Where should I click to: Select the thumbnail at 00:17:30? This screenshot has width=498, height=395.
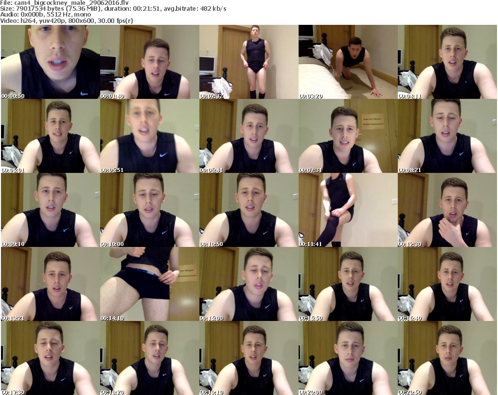pyautogui.click(x=51, y=358)
